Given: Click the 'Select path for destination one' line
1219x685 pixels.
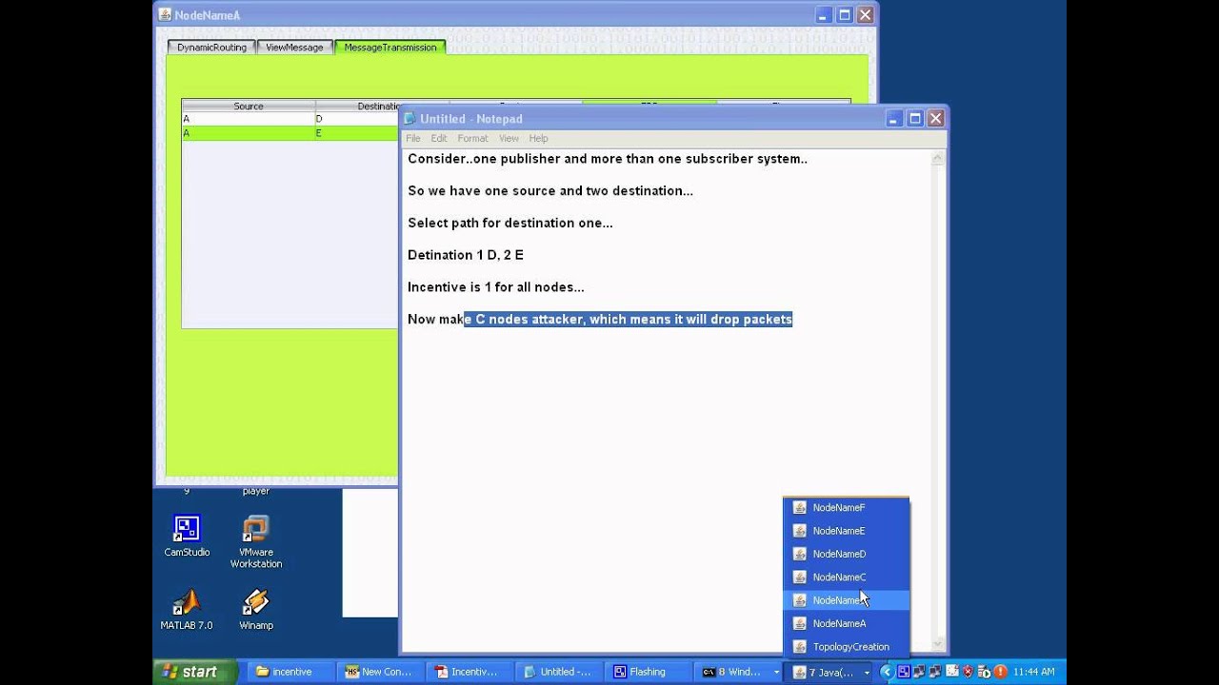Looking at the screenshot, I should [510, 224].
